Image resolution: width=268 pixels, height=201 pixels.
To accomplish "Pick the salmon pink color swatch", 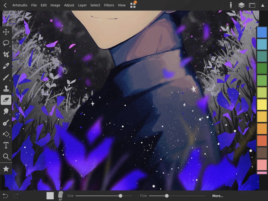I will pyautogui.click(x=262, y=165).
